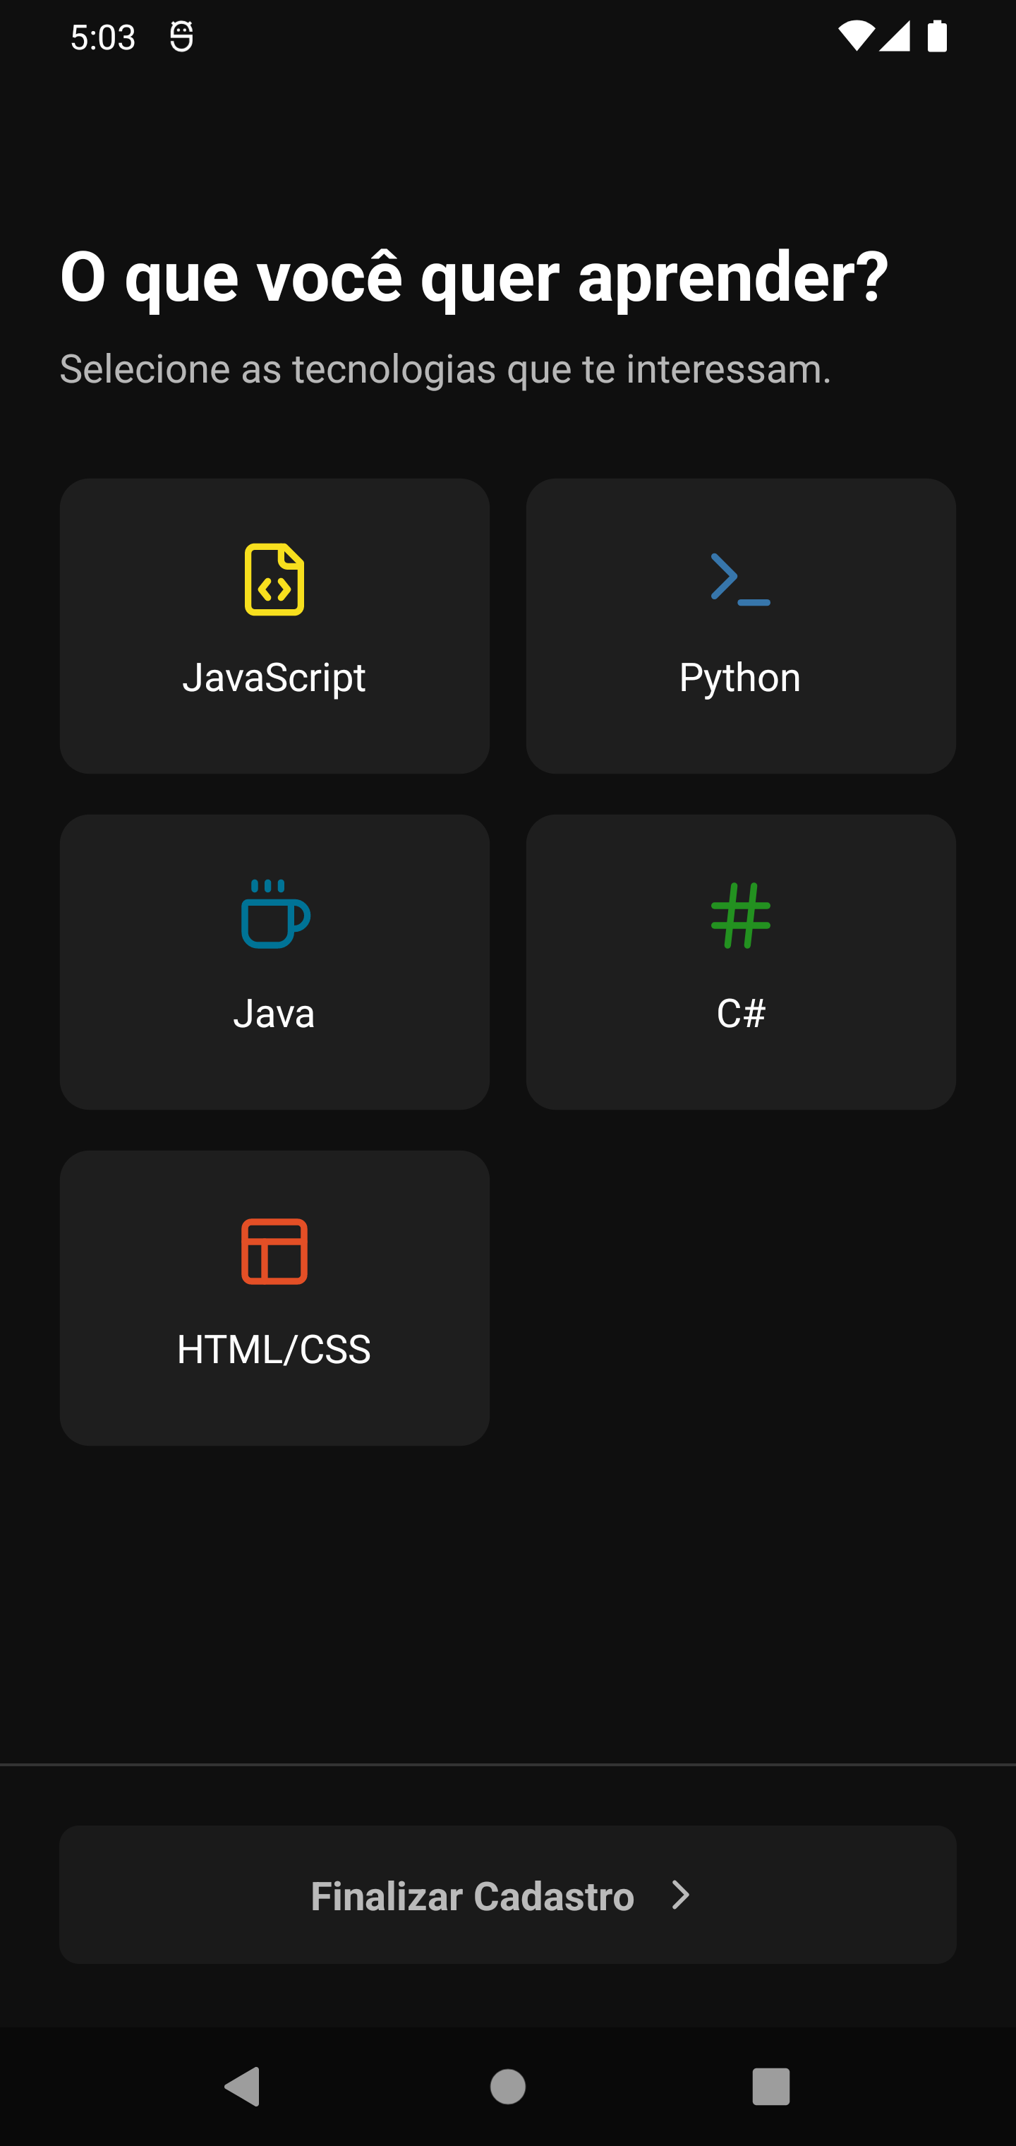Tap the Java coffee cup icon
This screenshot has height=2146, width=1016.
tap(275, 914)
